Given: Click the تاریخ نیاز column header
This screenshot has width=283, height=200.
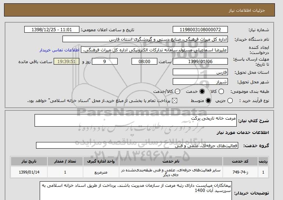Looking at the screenshot, I should [29, 161].
